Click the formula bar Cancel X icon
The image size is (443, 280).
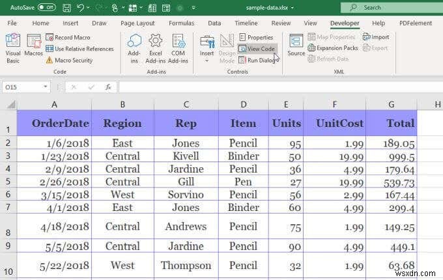pyautogui.click(x=74, y=87)
